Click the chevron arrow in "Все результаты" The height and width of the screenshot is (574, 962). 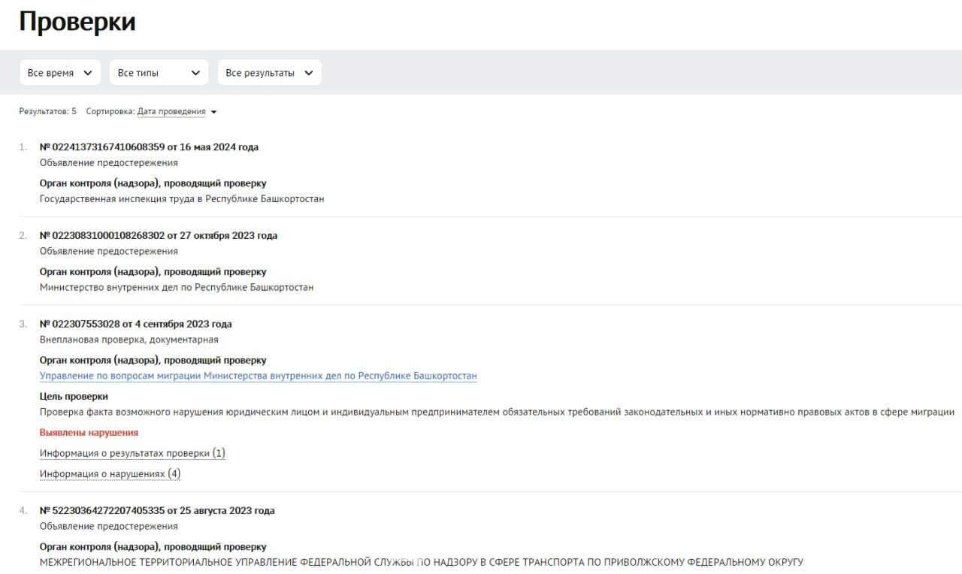[308, 73]
